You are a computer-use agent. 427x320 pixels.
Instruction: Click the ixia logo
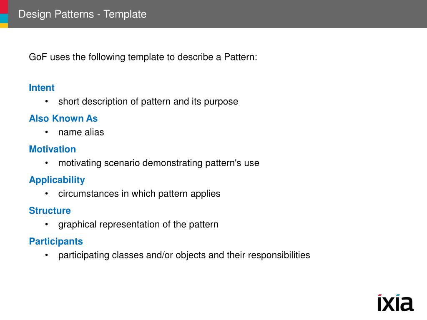(x=395, y=302)
